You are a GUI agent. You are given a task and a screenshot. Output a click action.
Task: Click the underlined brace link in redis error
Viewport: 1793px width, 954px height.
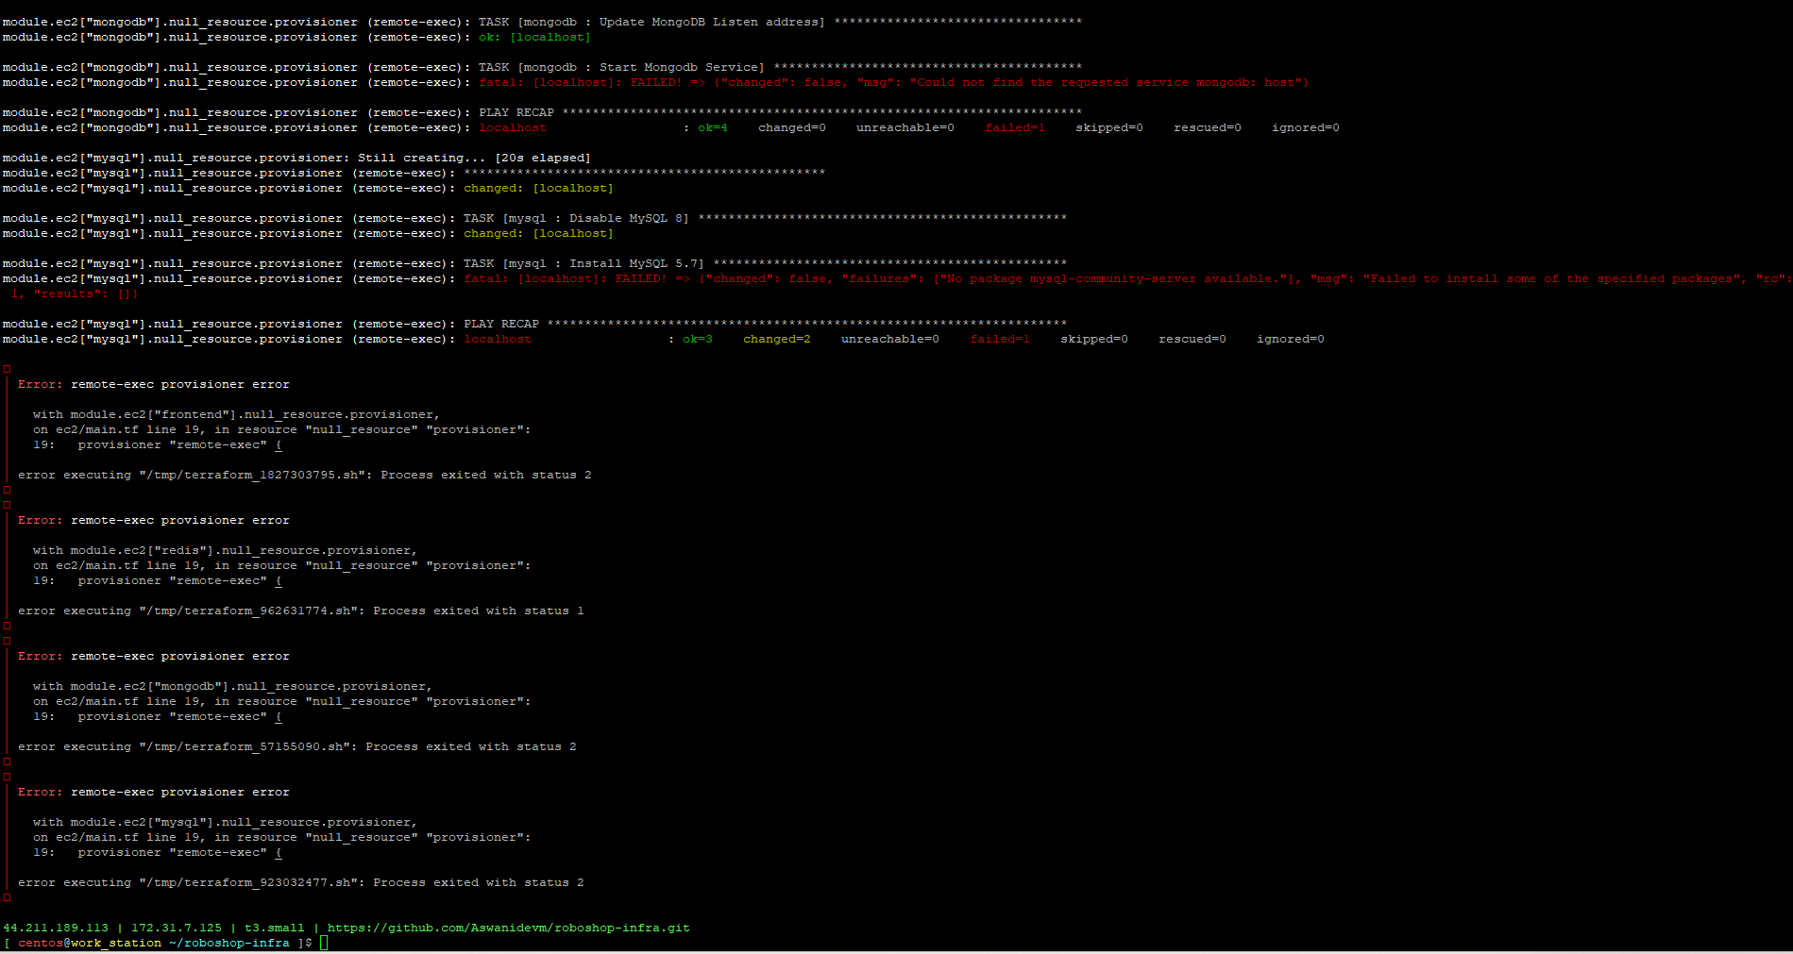tap(279, 580)
